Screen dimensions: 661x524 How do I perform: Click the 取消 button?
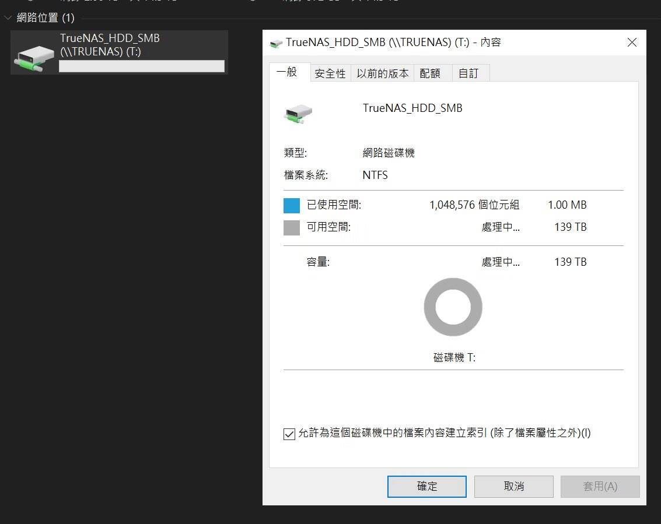[513, 487]
